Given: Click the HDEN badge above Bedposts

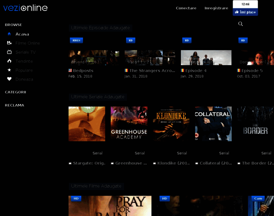Looking at the screenshot, I should pos(76,40).
